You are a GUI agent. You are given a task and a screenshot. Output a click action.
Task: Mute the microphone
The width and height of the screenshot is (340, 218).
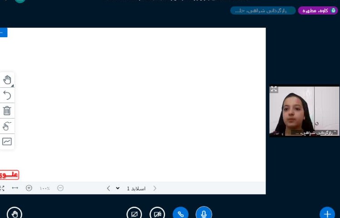click(204, 213)
